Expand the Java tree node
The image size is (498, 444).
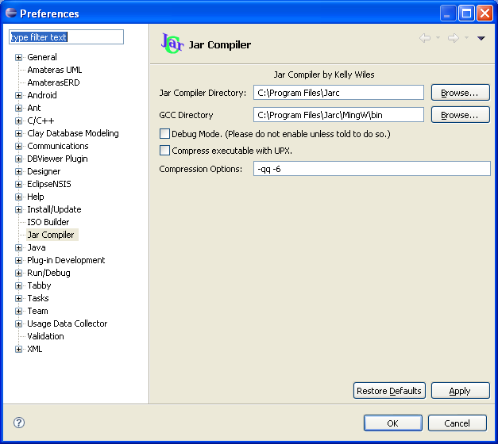[18, 247]
